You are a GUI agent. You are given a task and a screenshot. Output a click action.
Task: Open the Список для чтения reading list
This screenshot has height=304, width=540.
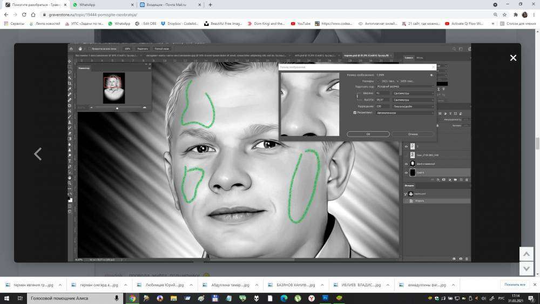(518, 23)
